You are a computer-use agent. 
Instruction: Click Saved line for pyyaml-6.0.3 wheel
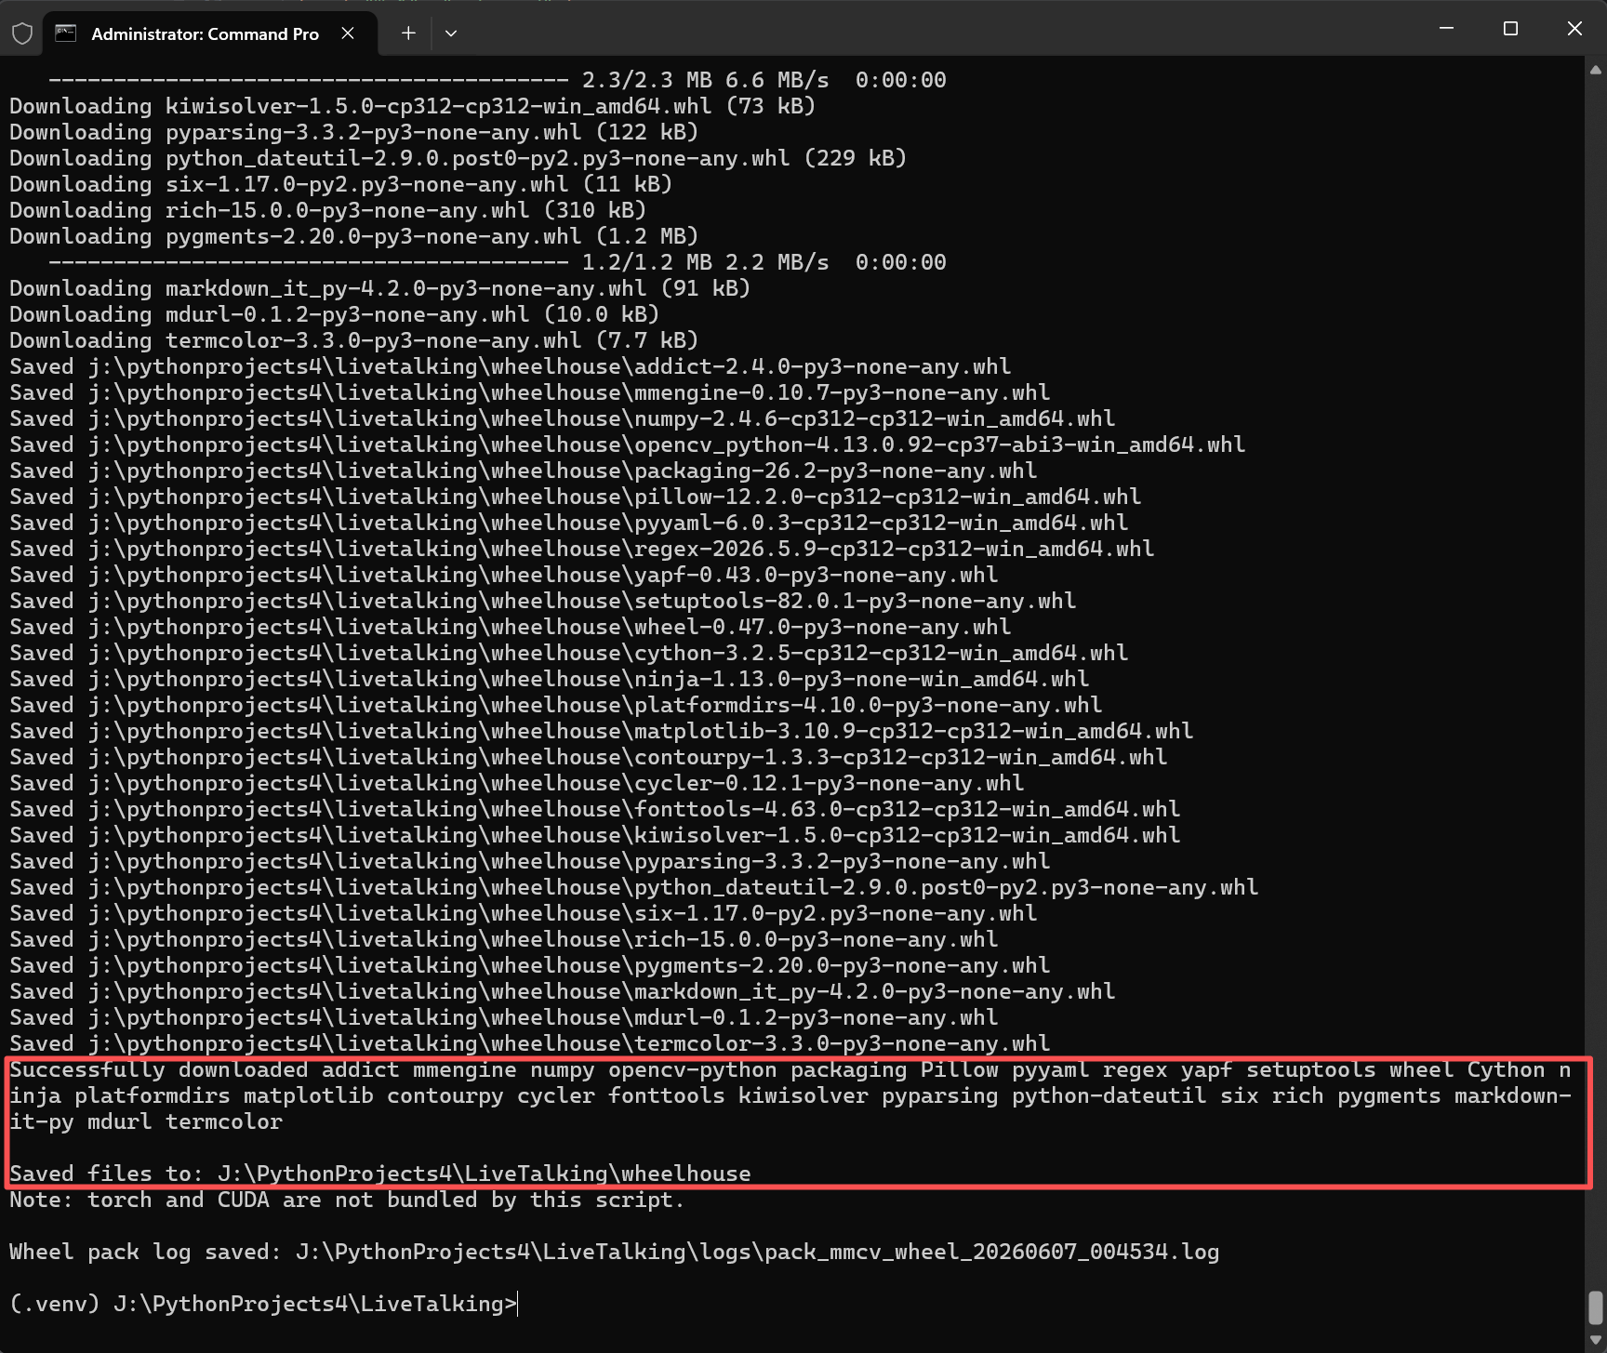tap(568, 523)
